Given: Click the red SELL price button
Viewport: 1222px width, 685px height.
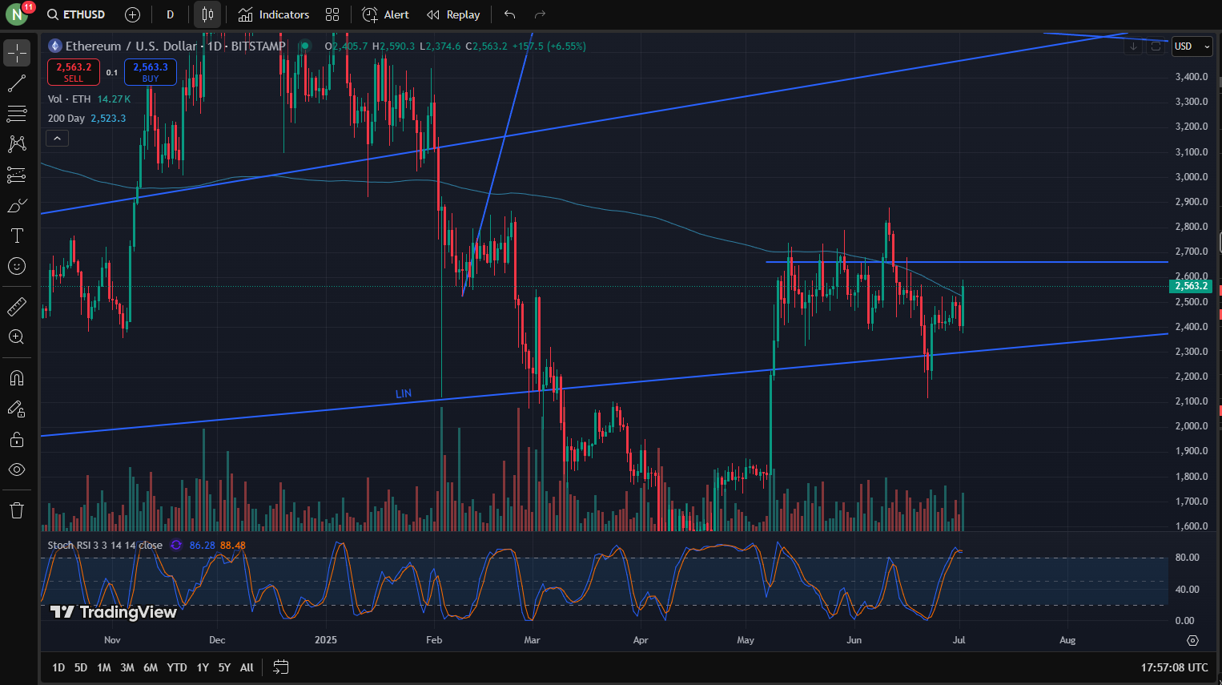Looking at the screenshot, I should pos(74,72).
